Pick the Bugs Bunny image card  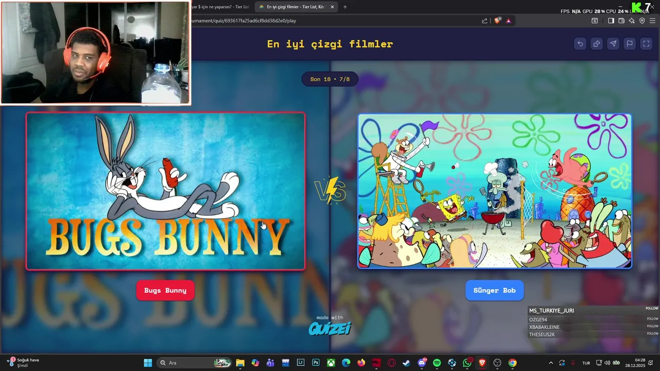(x=166, y=191)
